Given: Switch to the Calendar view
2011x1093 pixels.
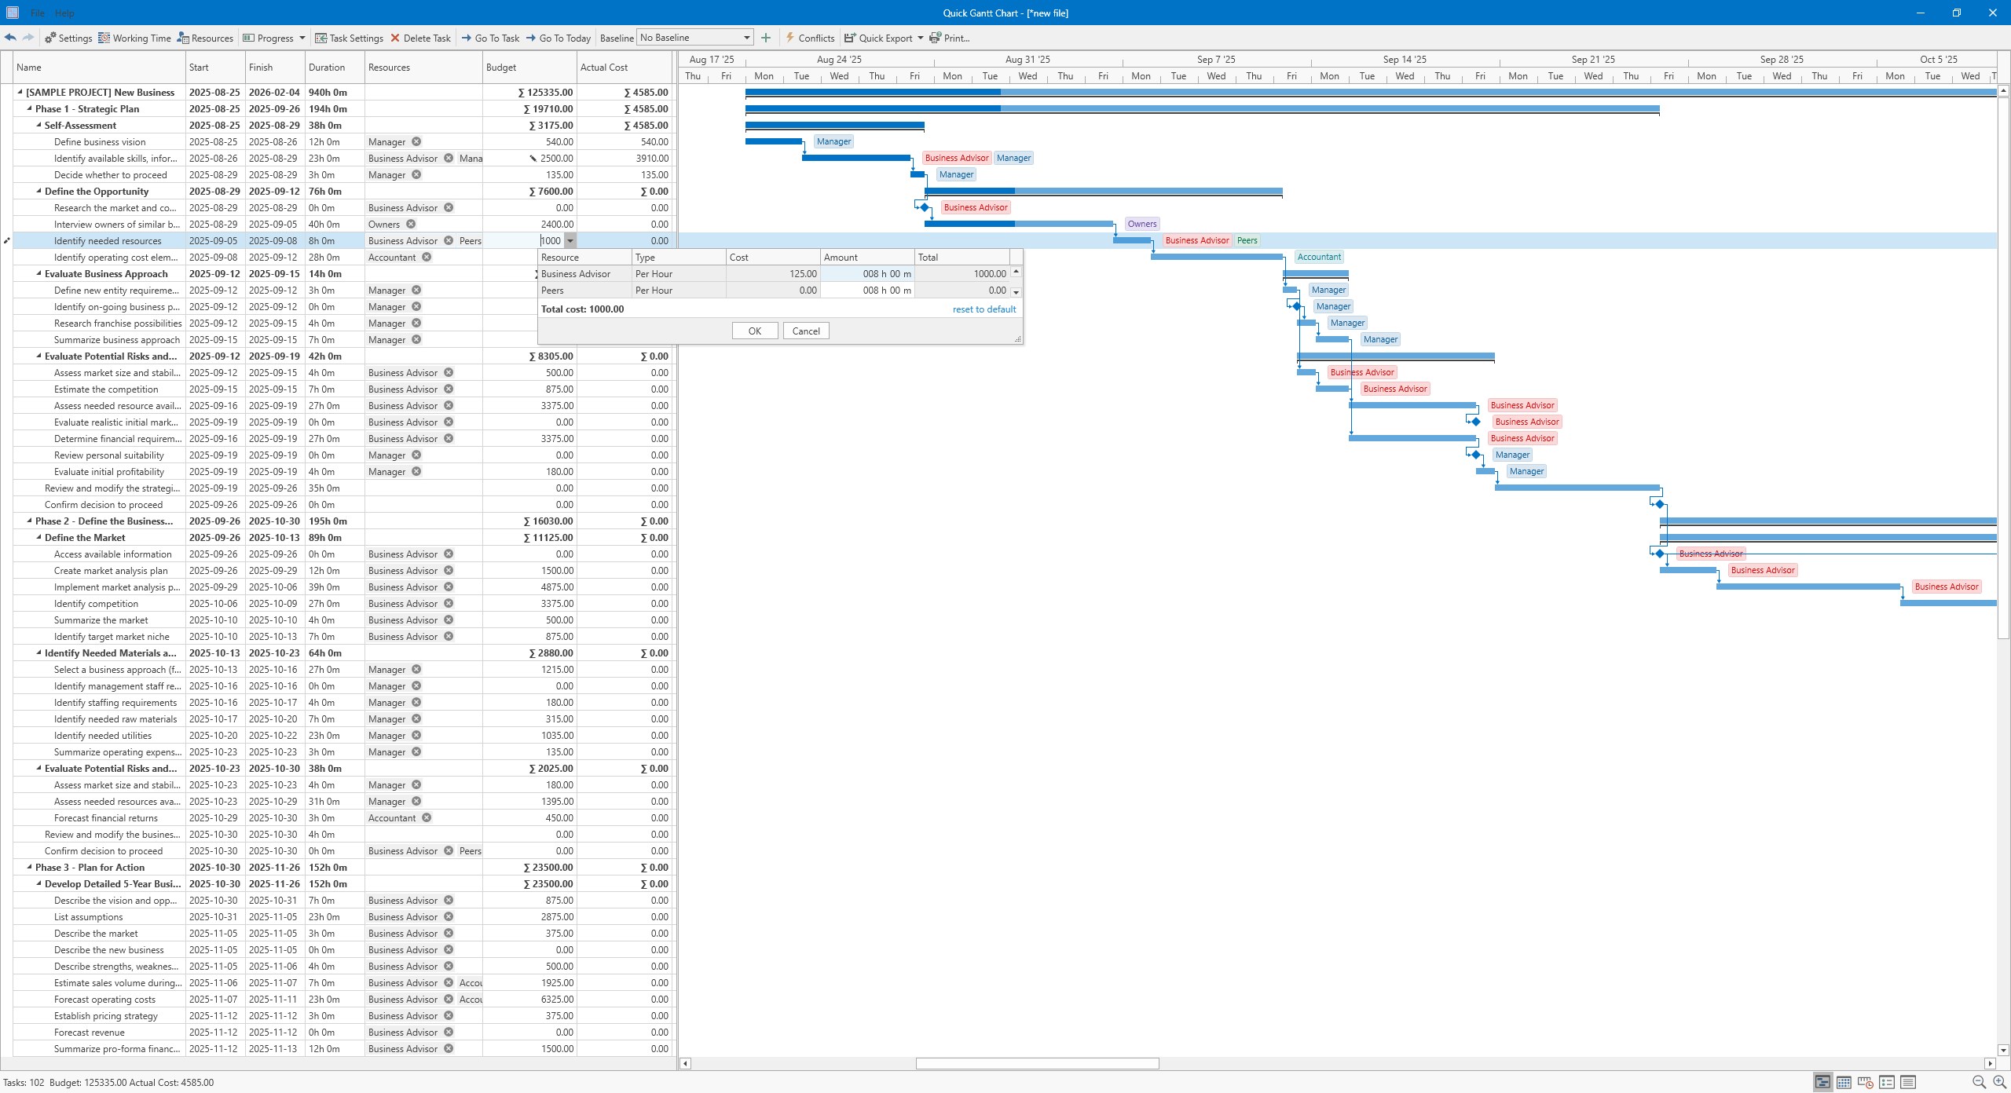Looking at the screenshot, I should 1843,1082.
